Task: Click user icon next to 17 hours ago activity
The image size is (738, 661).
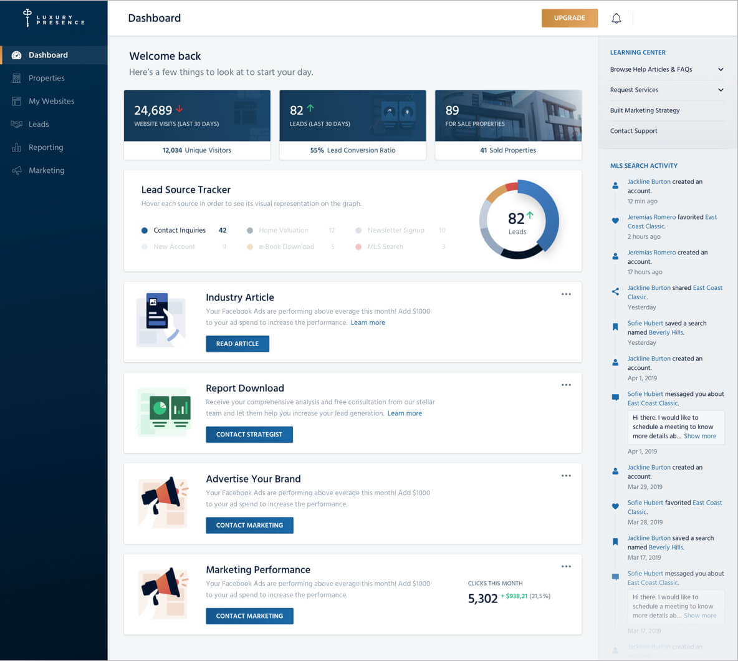Action: tap(615, 256)
